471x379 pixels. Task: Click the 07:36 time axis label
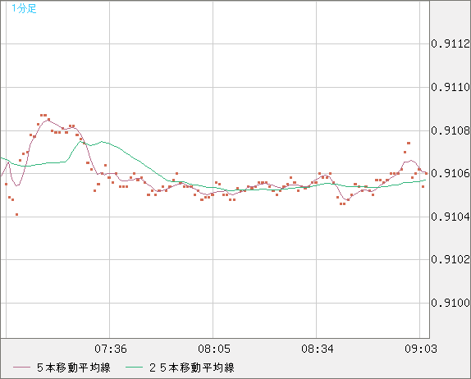point(111,349)
